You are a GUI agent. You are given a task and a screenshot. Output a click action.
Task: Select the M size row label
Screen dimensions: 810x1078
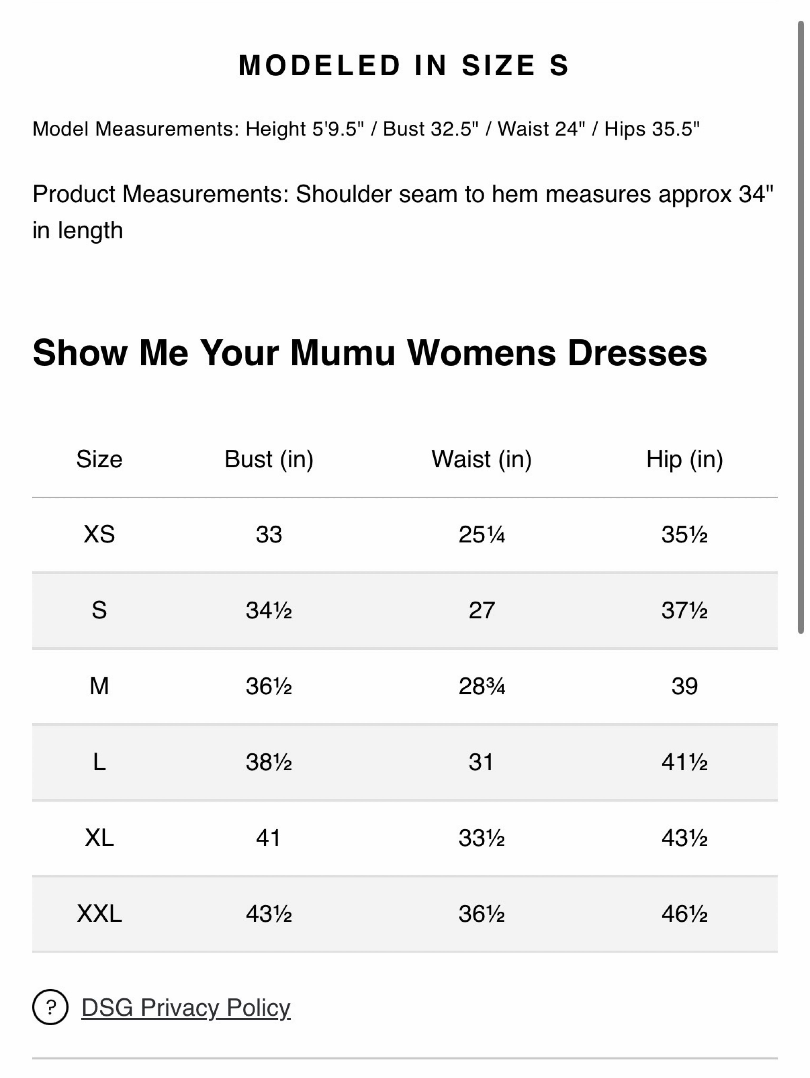tap(99, 686)
